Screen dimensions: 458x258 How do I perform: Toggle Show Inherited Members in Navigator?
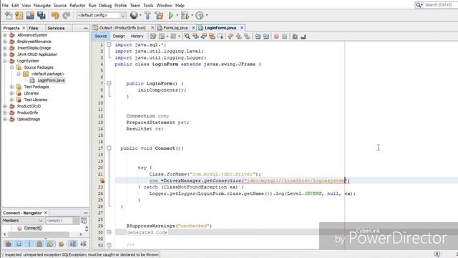click(x=9, y=244)
